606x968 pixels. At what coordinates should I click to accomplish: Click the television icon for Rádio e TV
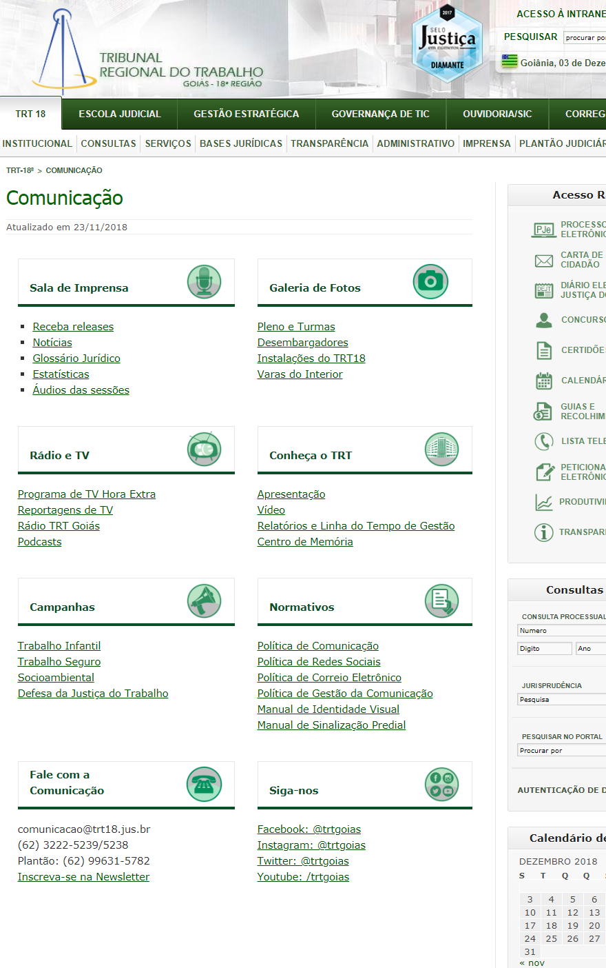[x=204, y=450]
